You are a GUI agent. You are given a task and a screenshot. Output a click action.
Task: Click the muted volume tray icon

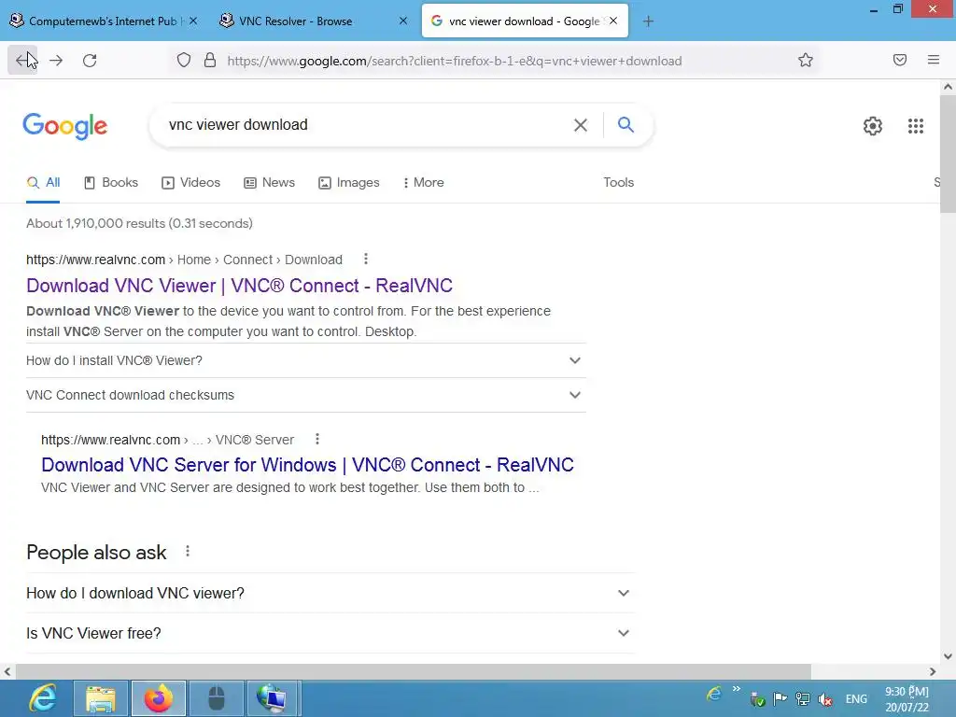(x=825, y=699)
